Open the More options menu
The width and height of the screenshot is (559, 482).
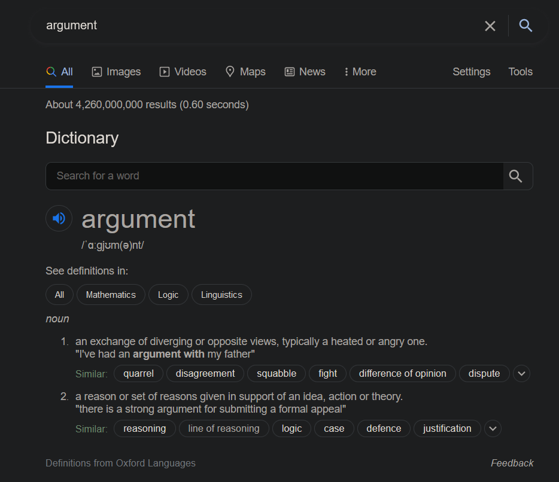point(360,72)
